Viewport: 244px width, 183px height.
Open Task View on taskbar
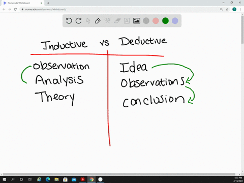click(30, 179)
